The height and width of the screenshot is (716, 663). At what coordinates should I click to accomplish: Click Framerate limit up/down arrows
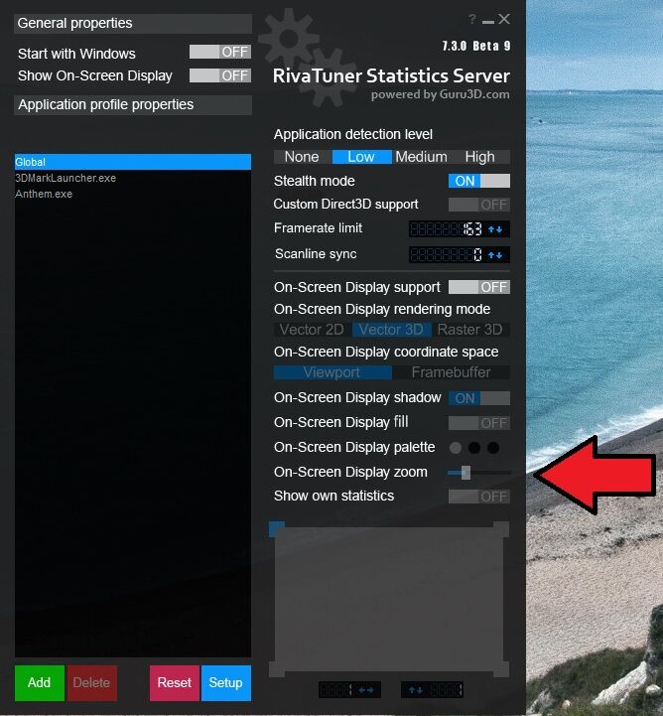(495, 229)
